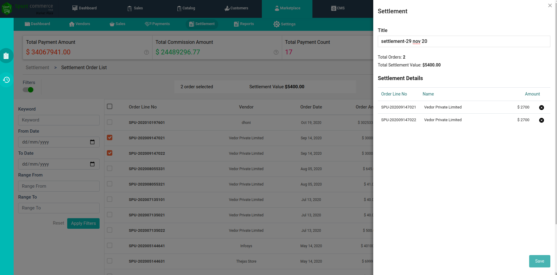This screenshot has width=557, height=275.
Task: Open the CMS menu
Action: pos(338,8)
